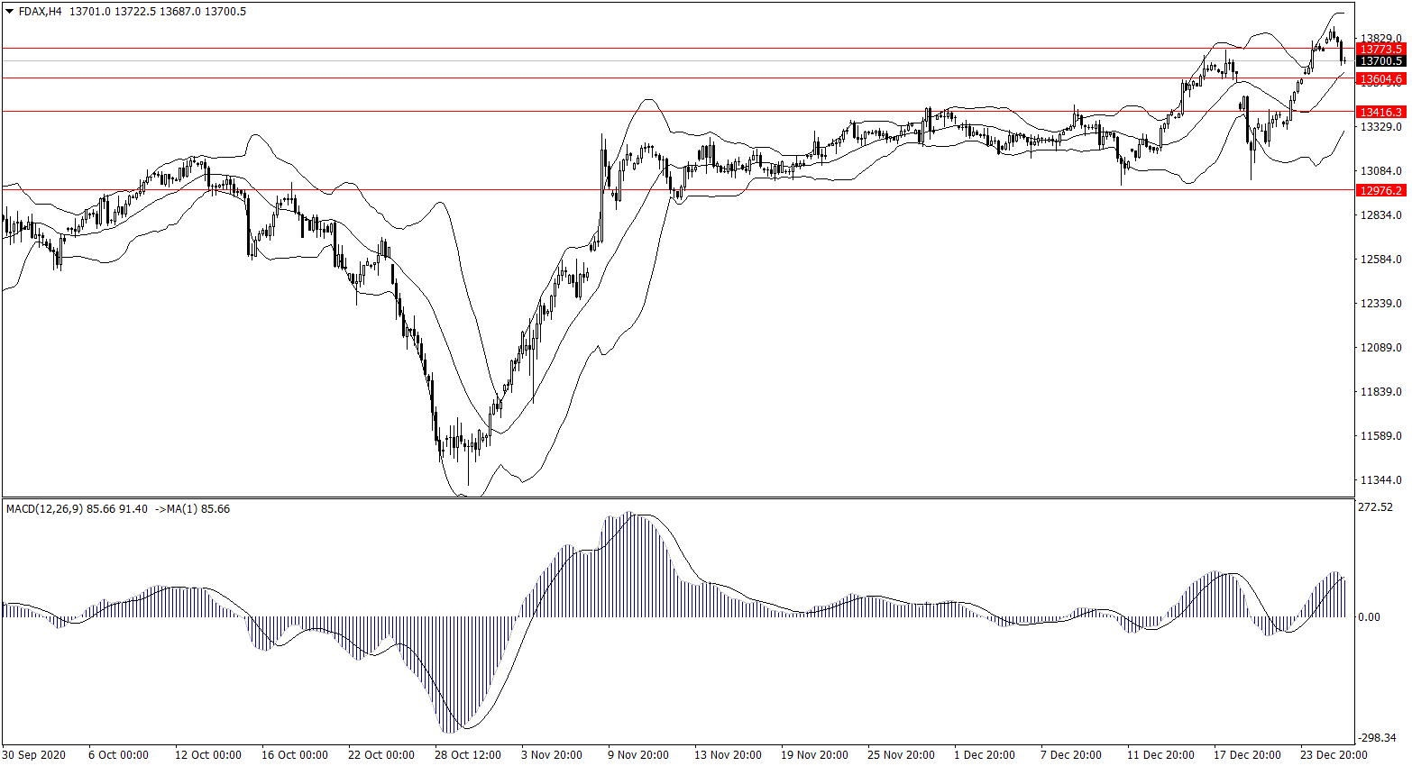Click the 11344.0 price axis value
The width and height of the screenshot is (1412, 766).
pos(1380,480)
